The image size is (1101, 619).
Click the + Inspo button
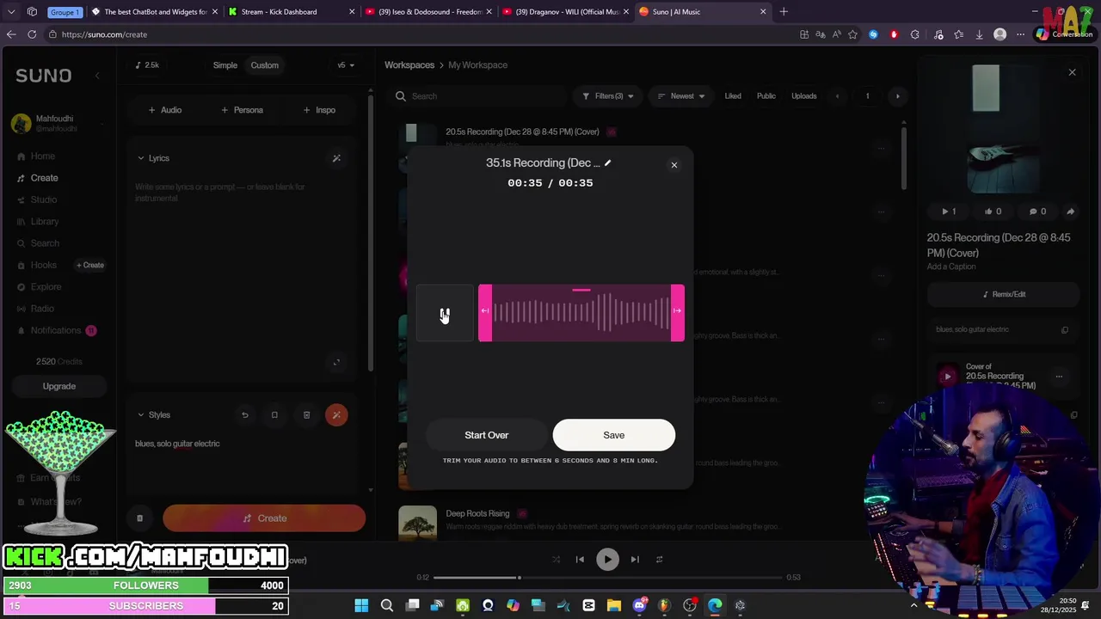point(319,110)
